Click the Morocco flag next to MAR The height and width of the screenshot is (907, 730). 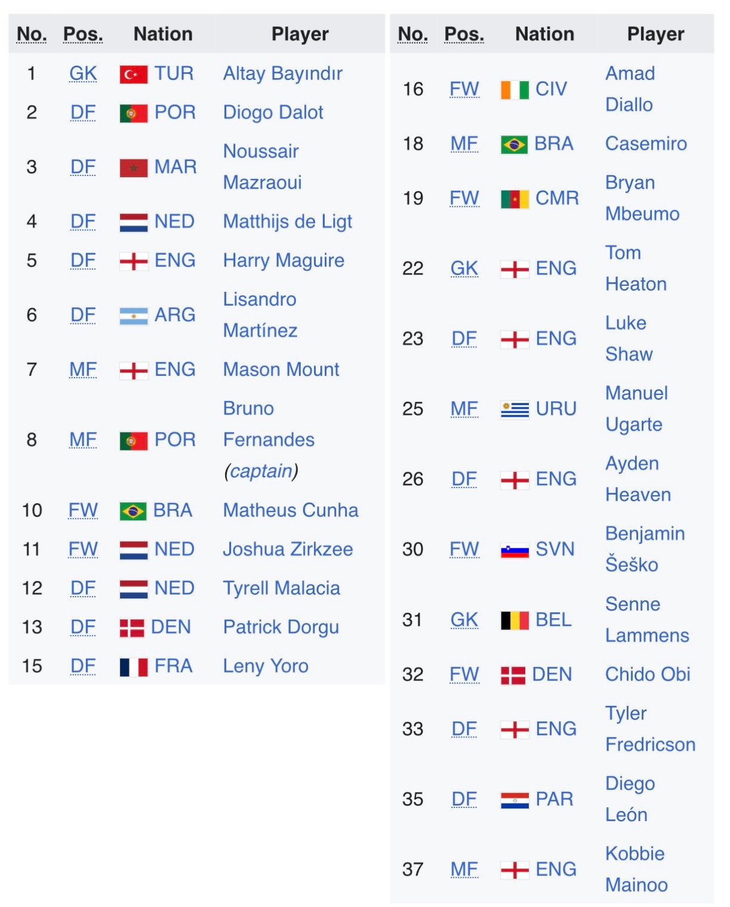pyautogui.click(x=133, y=168)
